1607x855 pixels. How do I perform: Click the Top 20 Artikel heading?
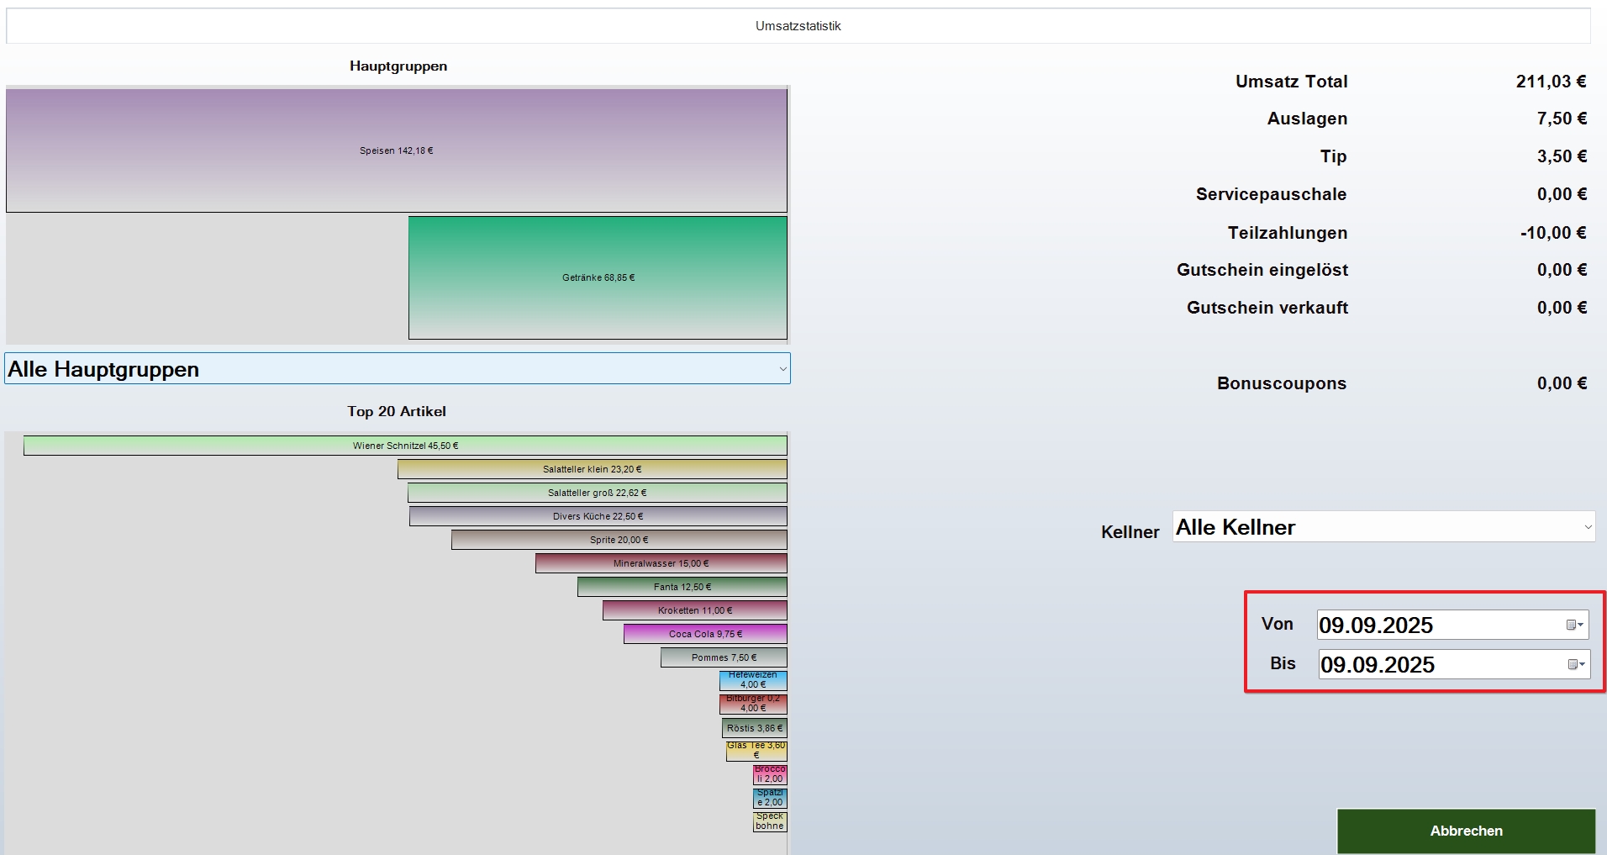tap(397, 411)
